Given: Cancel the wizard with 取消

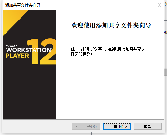Looking at the screenshot, I should (x=148, y=126).
